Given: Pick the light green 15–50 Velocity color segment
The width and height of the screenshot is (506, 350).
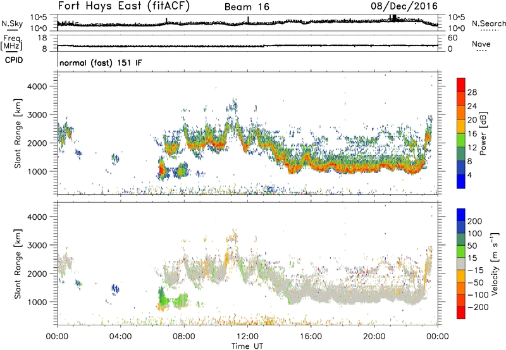Looking at the screenshot, I should [x=461, y=251].
